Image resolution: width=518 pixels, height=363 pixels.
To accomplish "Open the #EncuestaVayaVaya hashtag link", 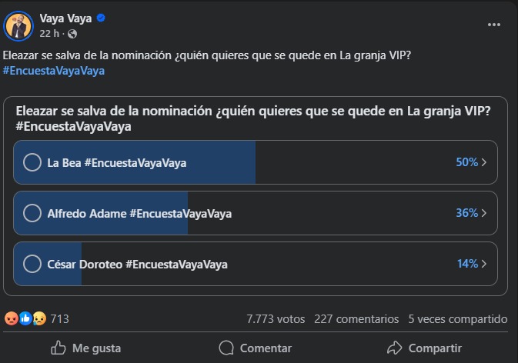I will point(54,71).
